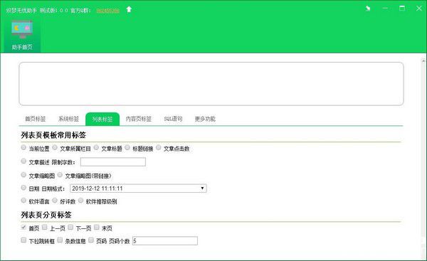Choose the 好评数 radio option
427x261 pixels.
coord(55,201)
